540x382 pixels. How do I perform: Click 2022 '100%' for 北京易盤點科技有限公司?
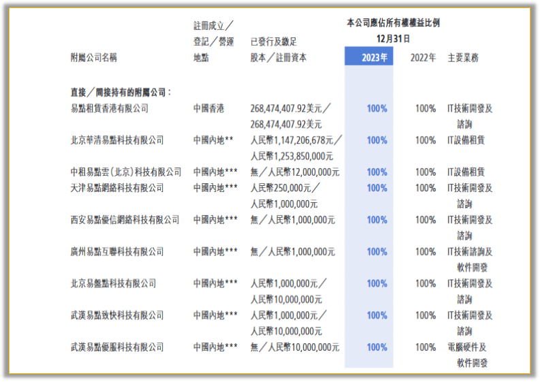tap(426, 283)
